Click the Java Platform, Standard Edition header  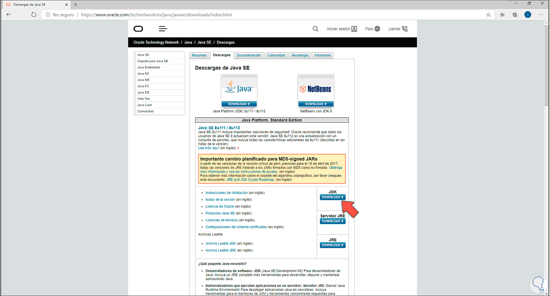pos(272,120)
